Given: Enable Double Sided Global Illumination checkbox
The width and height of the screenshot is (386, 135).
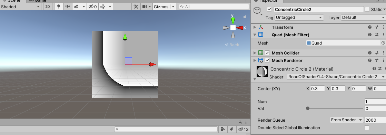Looking at the screenshot, I should (367, 128).
